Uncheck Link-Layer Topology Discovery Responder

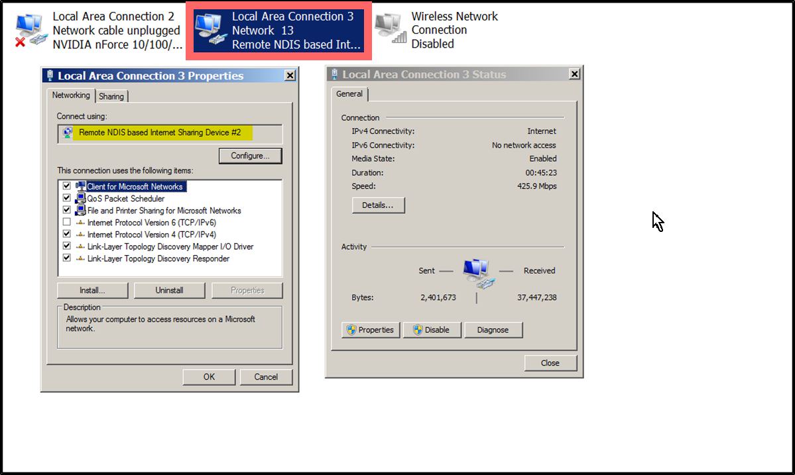[x=66, y=258]
